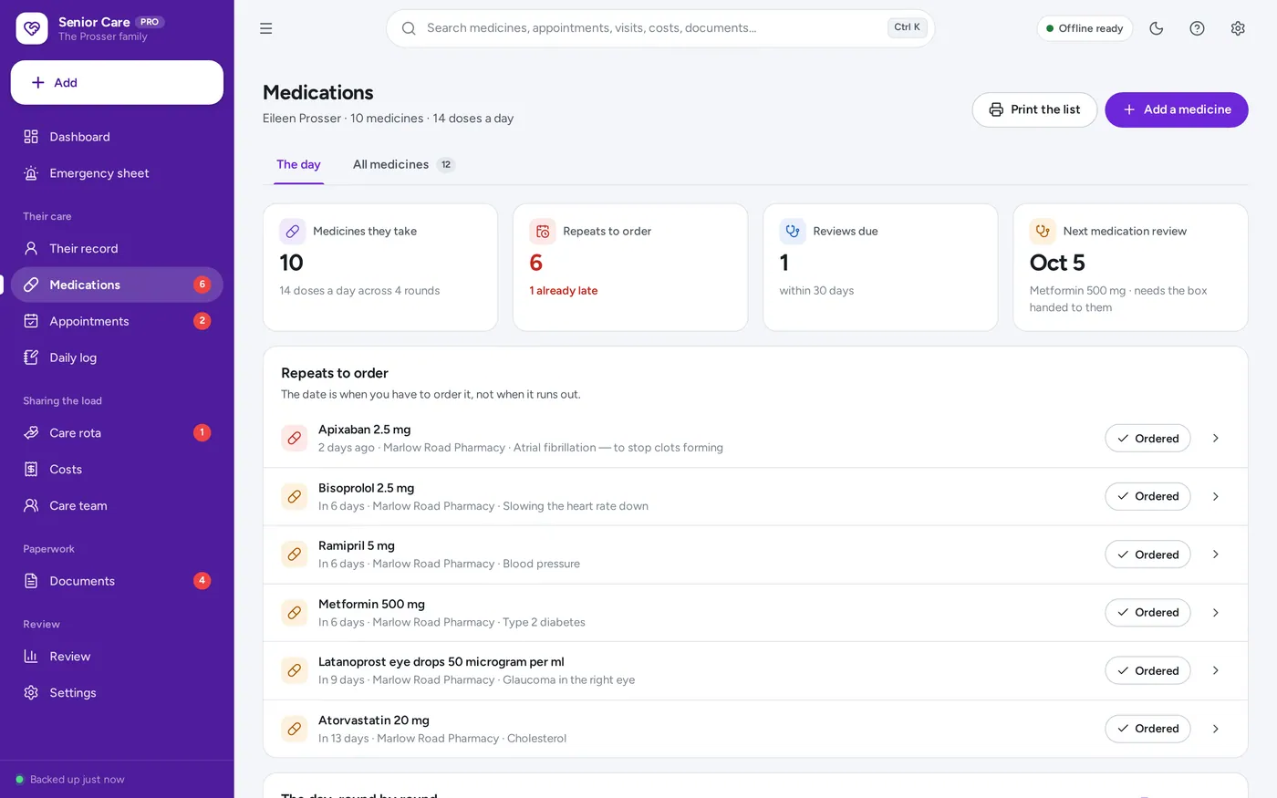Open Care rota in the sidebar
Image resolution: width=1277 pixels, height=798 pixels.
click(117, 432)
